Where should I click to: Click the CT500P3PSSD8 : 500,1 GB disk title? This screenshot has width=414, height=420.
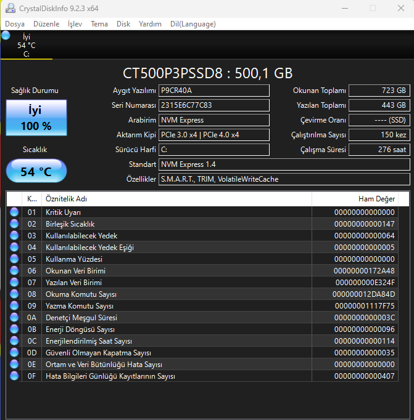[207, 73]
